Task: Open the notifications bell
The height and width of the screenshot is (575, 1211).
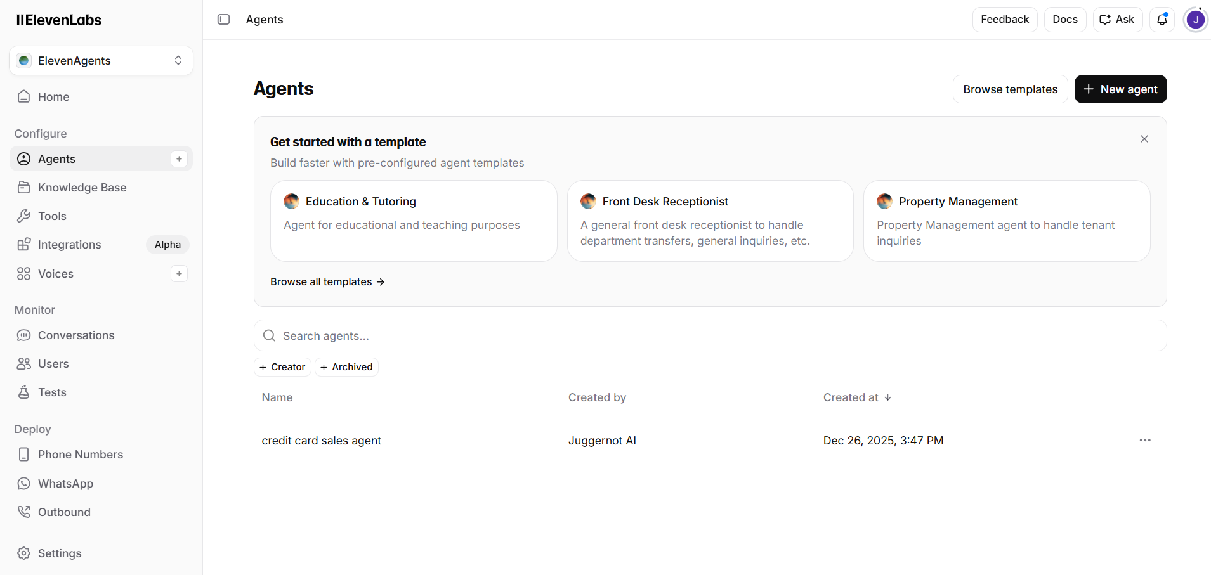Action: (1162, 20)
